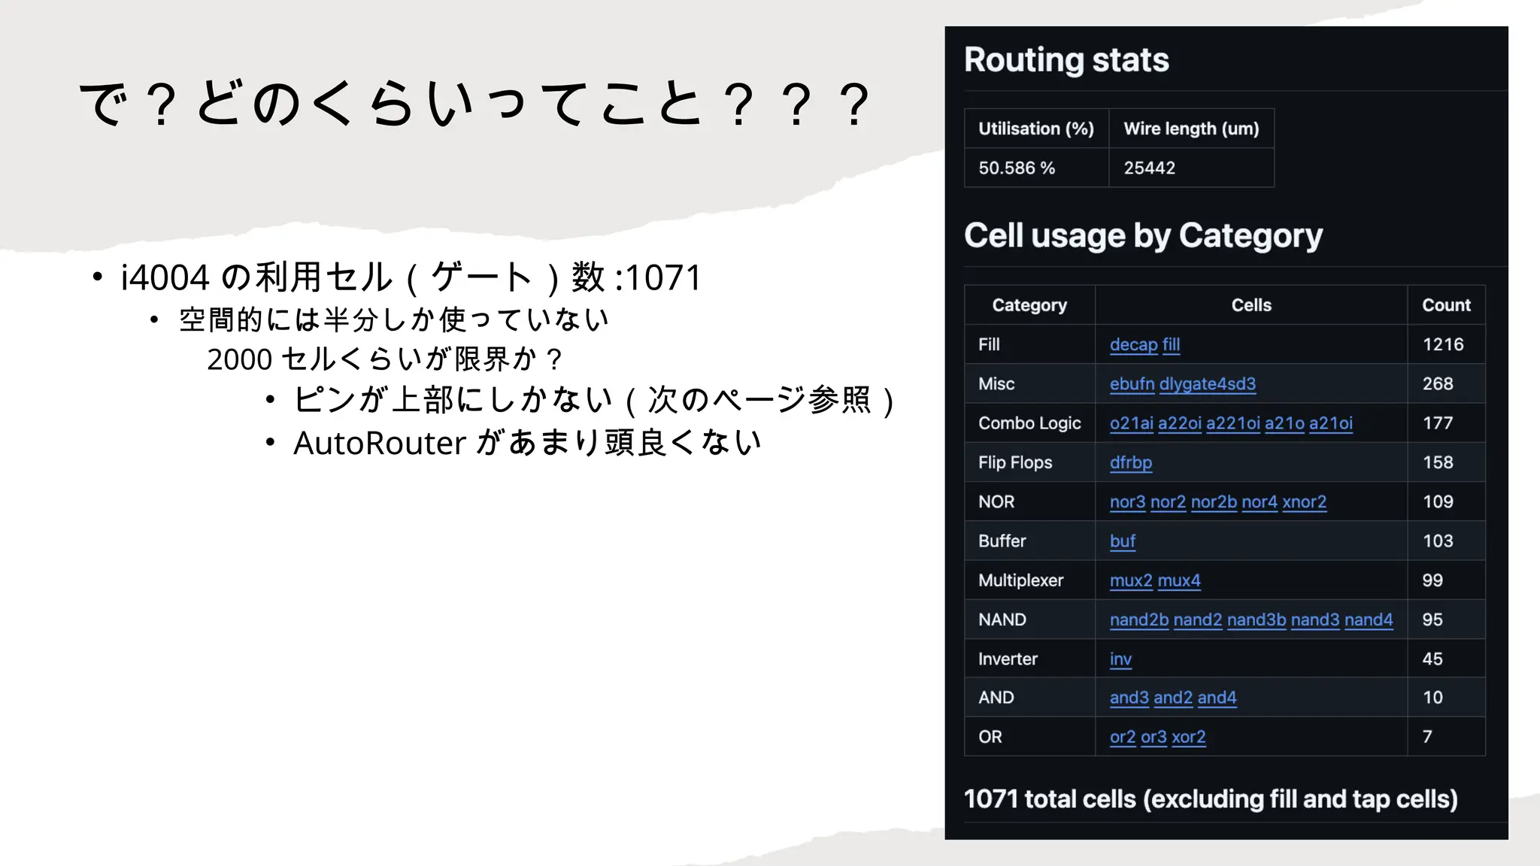Screen dimensions: 1540x866
Task: Click the Count column header
Action: [x=1446, y=305]
